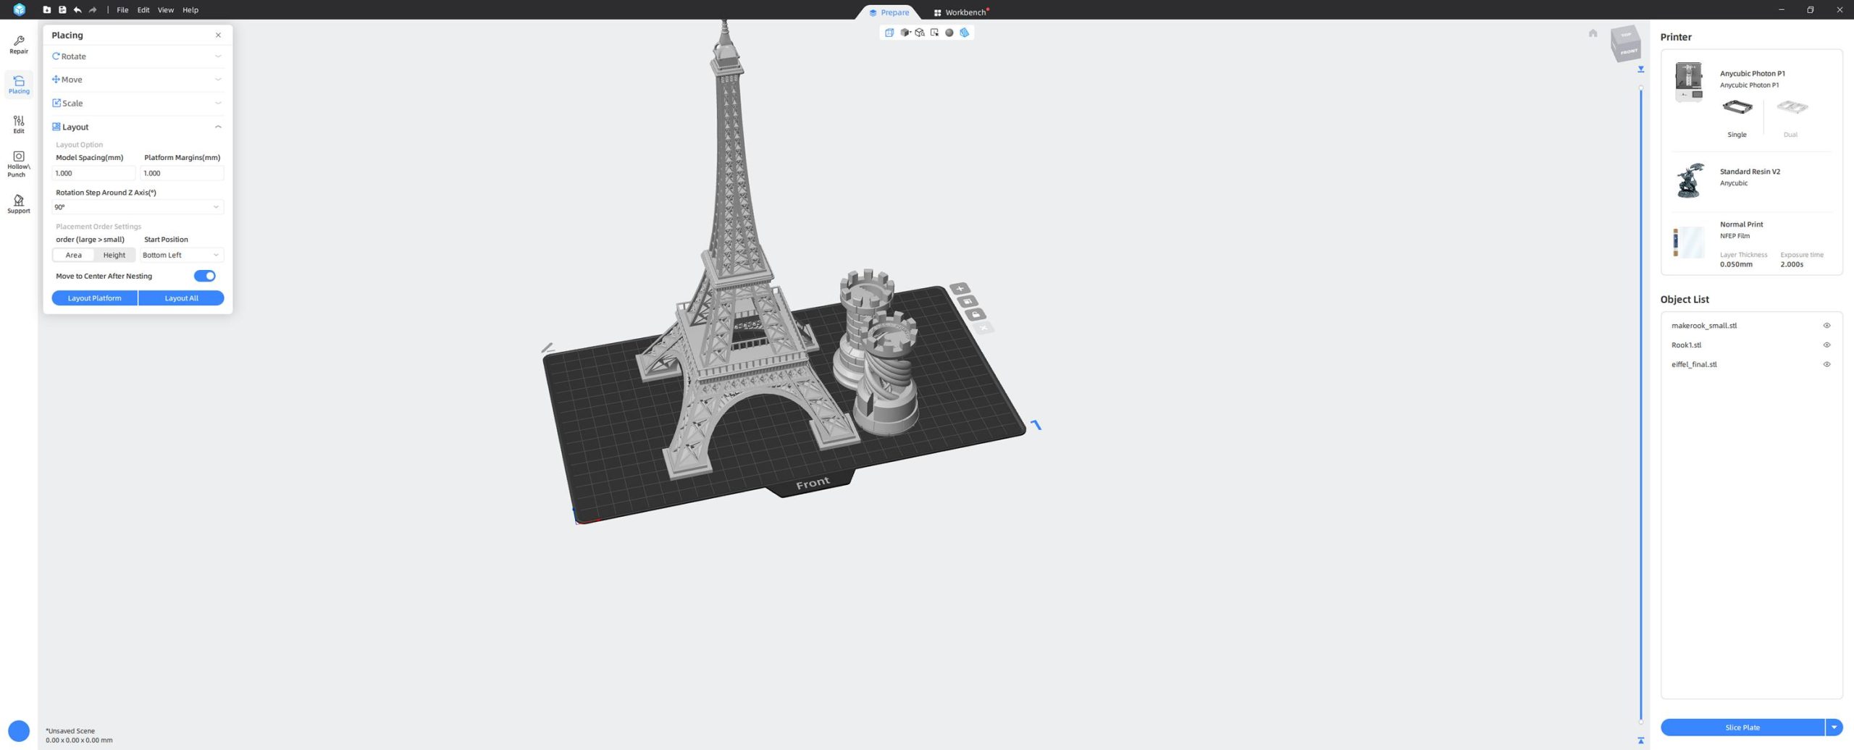
Task: Click the gray sphere shading icon
Action: click(949, 33)
